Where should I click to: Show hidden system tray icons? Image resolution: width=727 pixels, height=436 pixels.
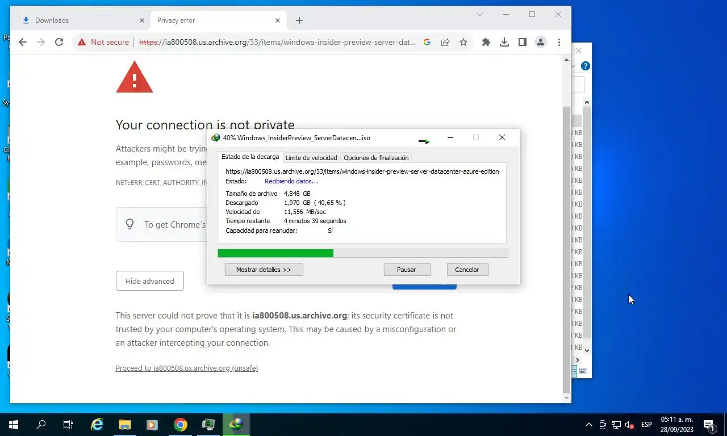tap(589, 425)
